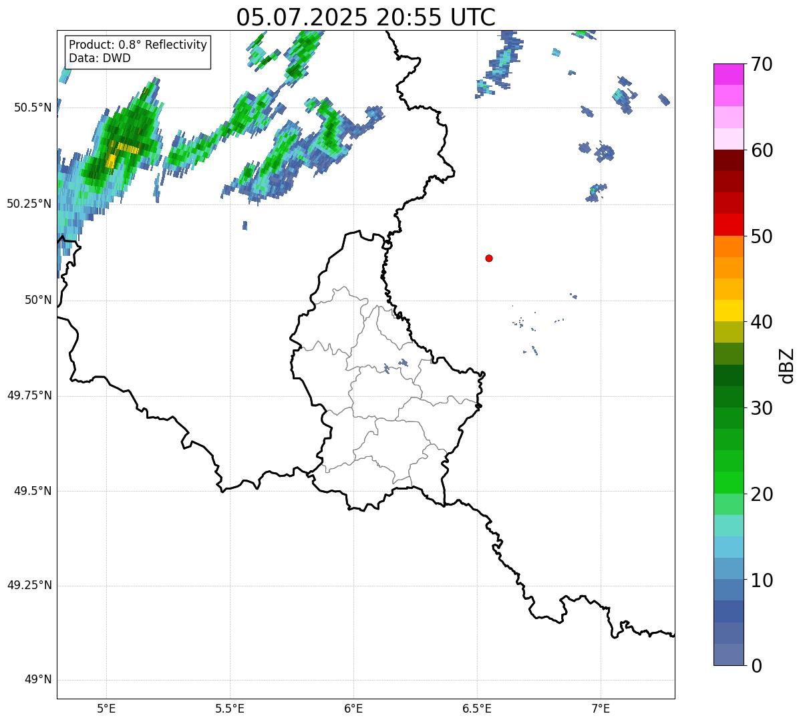Click the 5°E longitude label
The width and height of the screenshot is (803, 722).
click(x=106, y=708)
